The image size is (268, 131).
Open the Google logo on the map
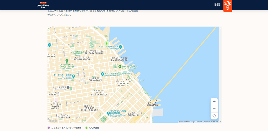pyautogui.click(x=53, y=121)
